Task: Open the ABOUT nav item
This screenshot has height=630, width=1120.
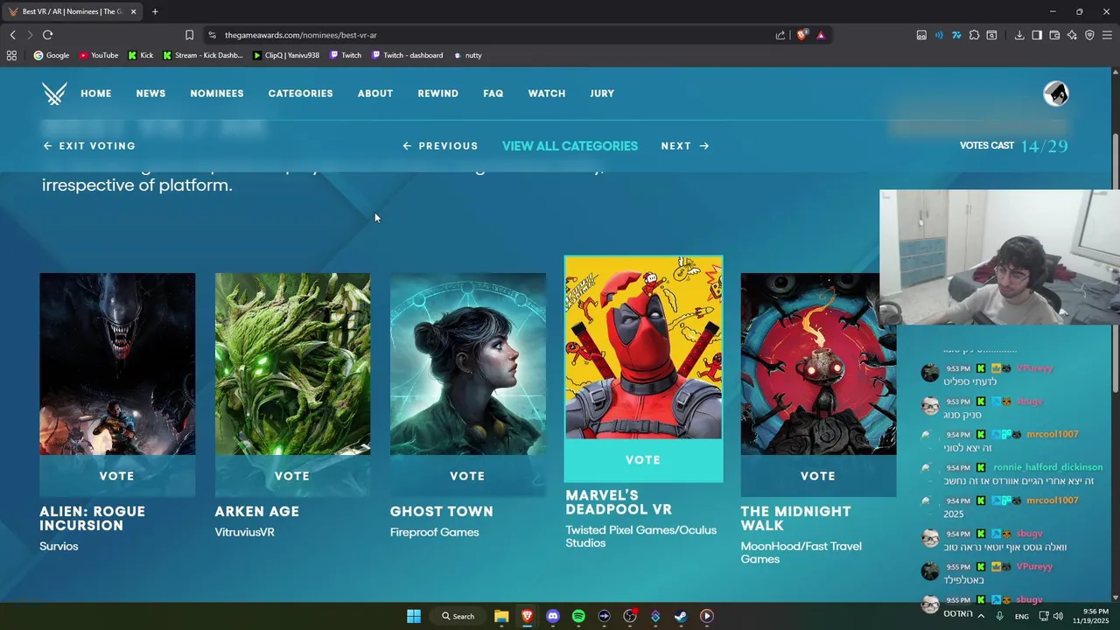Action: 375,94
